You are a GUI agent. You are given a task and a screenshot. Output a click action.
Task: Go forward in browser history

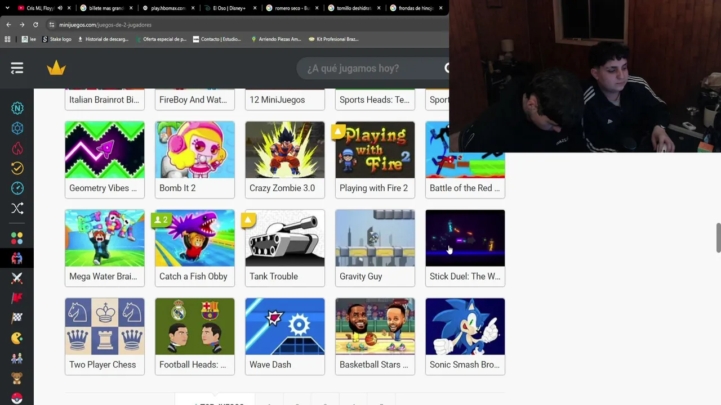pyautogui.click(x=22, y=25)
